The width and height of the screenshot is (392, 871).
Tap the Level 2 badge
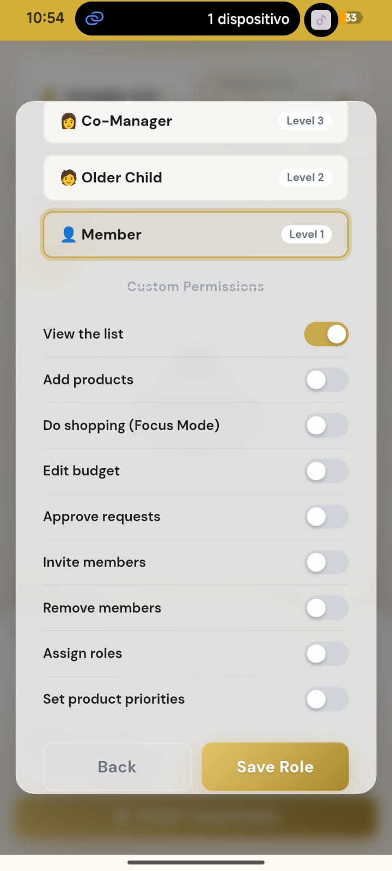click(305, 177)
